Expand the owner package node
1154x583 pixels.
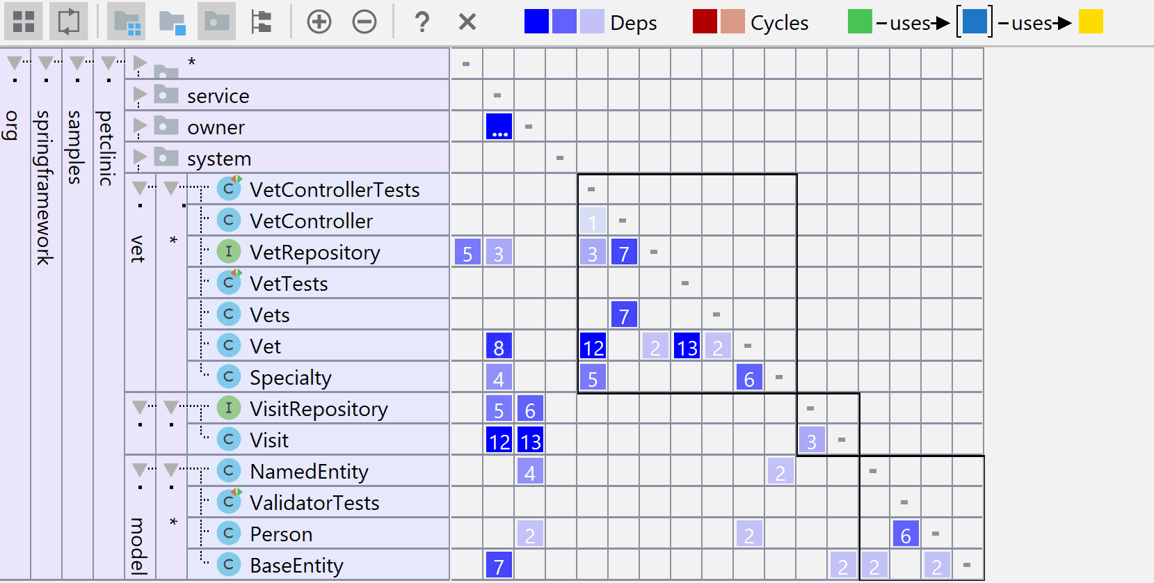click(140, 126)
